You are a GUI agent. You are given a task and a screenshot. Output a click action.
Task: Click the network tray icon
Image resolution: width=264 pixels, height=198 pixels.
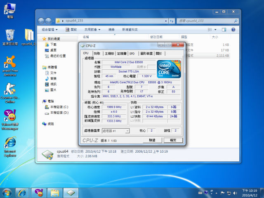229,193
